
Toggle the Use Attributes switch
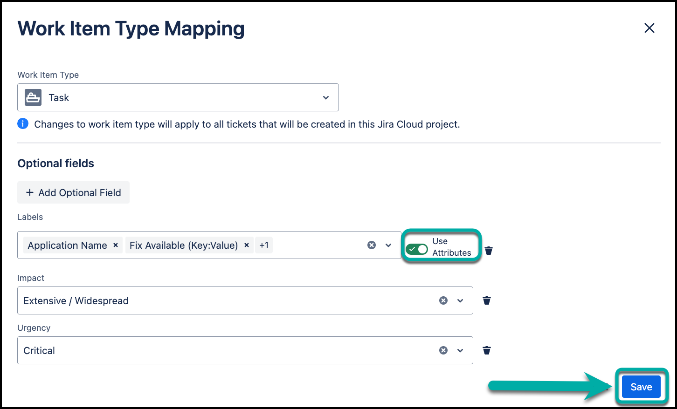[x=416, y=249]
